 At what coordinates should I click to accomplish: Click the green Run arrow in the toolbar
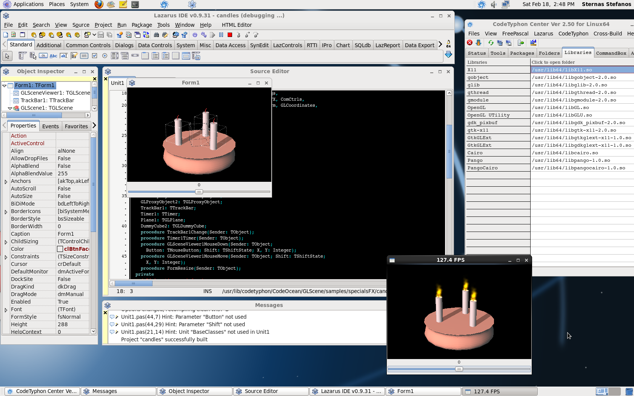pos(212,35)
